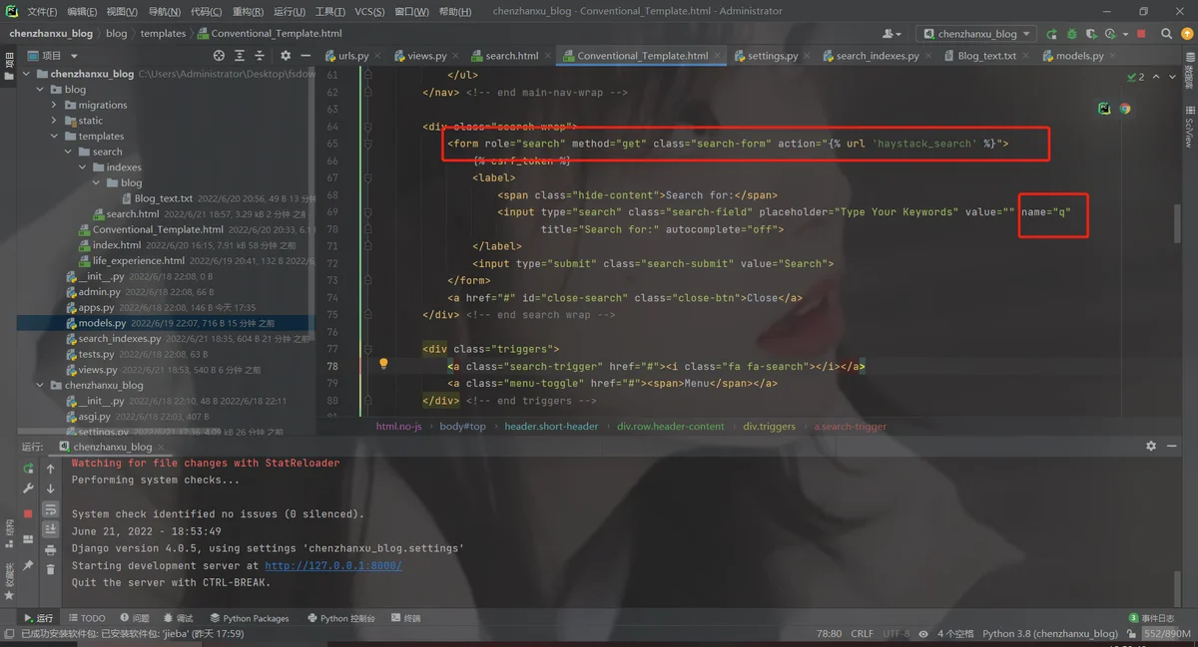Open project panel gear settings
1198x647 pixels.
tap(286, 56)
